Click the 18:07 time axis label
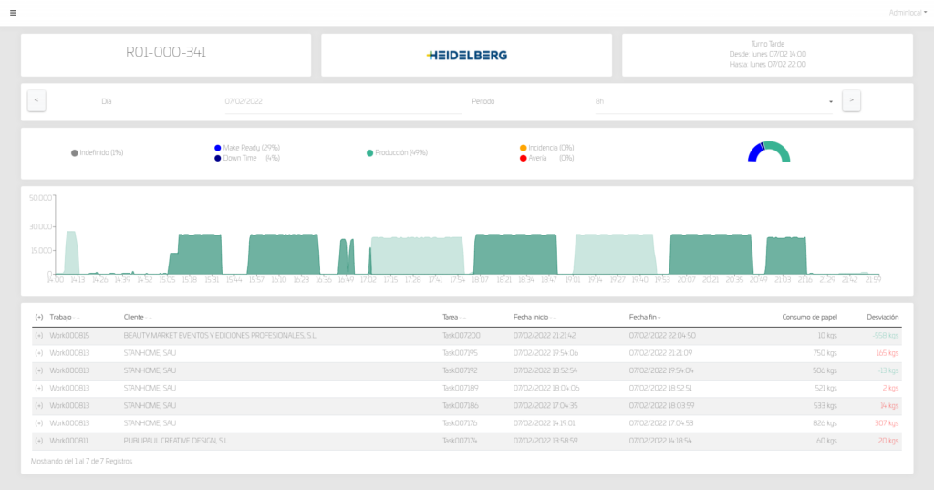The width and height of the screenshot is (934, 490). tap(480, 279)
